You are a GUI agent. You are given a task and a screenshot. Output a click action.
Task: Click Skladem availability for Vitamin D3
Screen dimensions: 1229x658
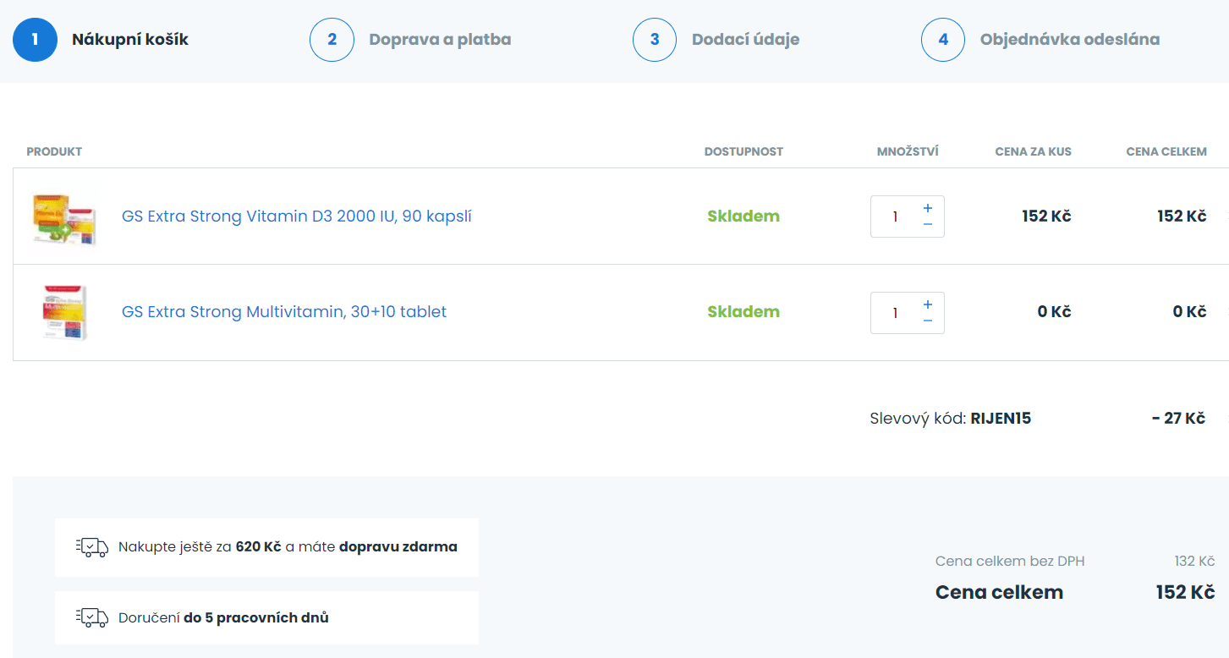(743, 217)
